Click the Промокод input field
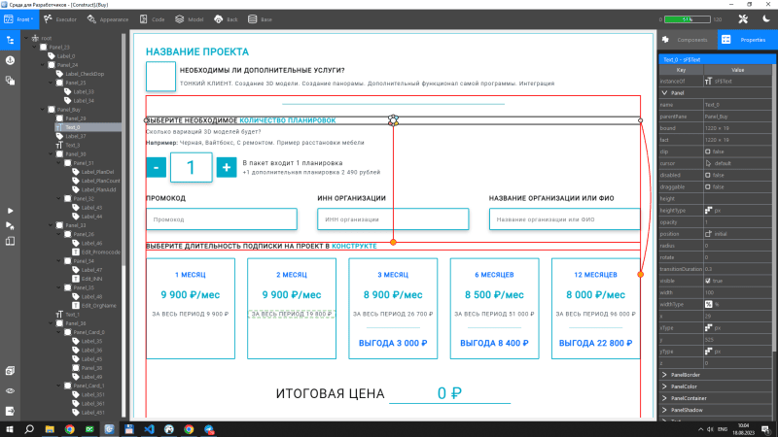The height and width of the screenshot is (437, 778). click(x=221, y=219)
